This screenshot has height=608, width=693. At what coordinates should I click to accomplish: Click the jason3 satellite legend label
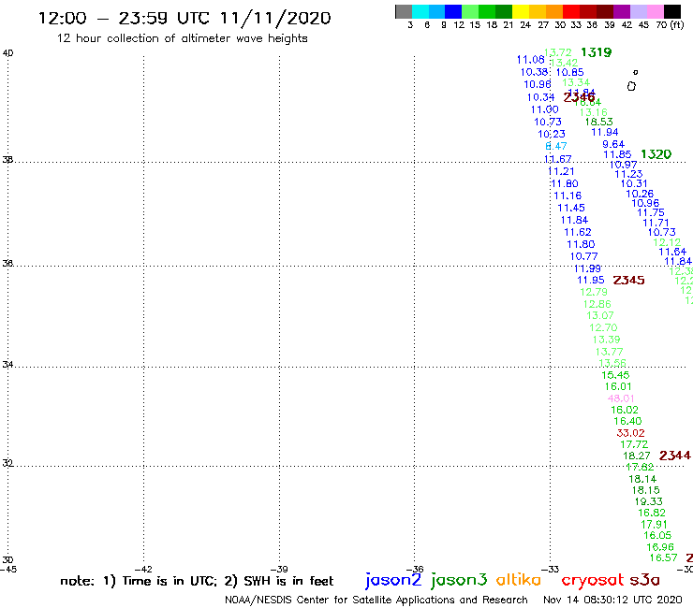click(459, 580)
